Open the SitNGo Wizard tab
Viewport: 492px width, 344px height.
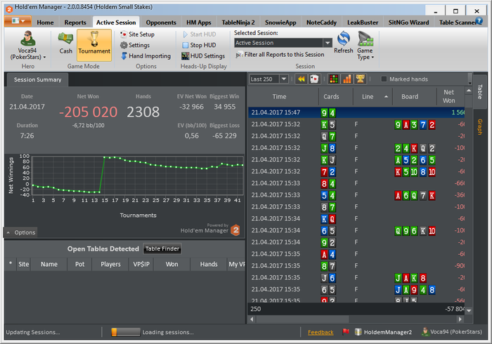(408, 22)
